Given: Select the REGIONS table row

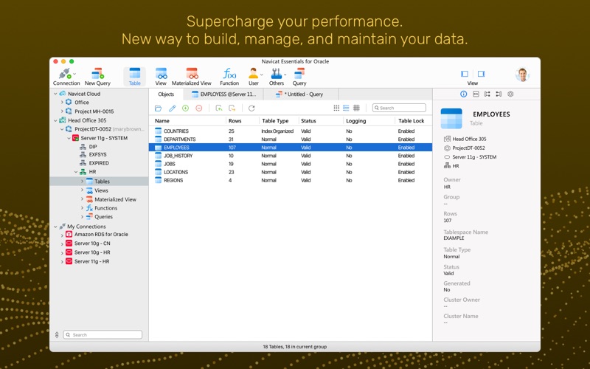Looking at the screenshot, I should click(291, 180).
